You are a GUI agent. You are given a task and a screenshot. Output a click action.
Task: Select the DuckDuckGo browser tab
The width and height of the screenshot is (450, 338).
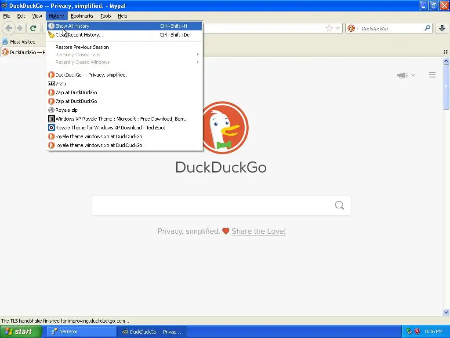pos(24,52)
